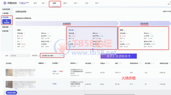Image resolution: width=171 pixels, height=95 pixels.
Task: Open the 洞察 top navigation menu
Action: (55, 3)
